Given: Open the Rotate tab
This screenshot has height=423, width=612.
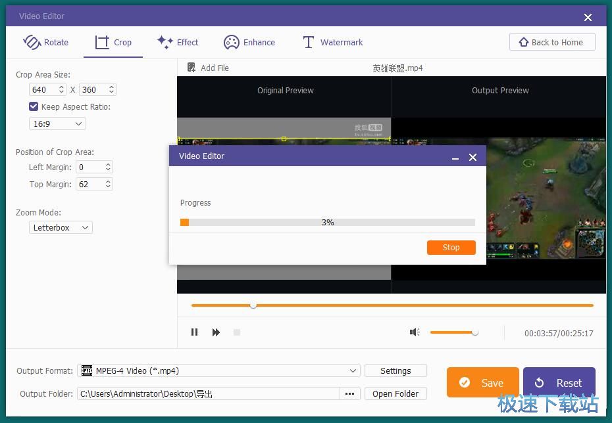Looking at the screenshot, I should (45, 42).
